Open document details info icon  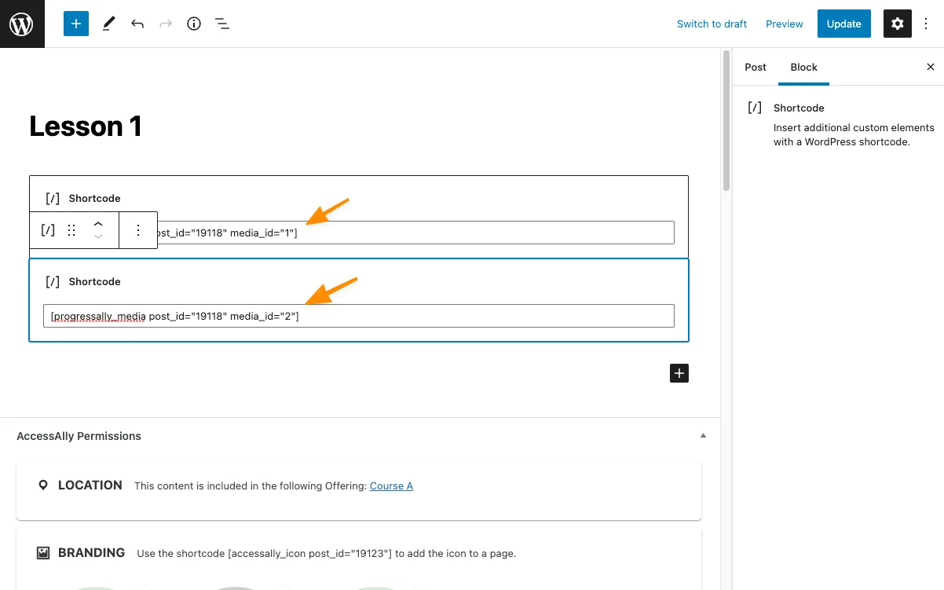tap(194, 24)
